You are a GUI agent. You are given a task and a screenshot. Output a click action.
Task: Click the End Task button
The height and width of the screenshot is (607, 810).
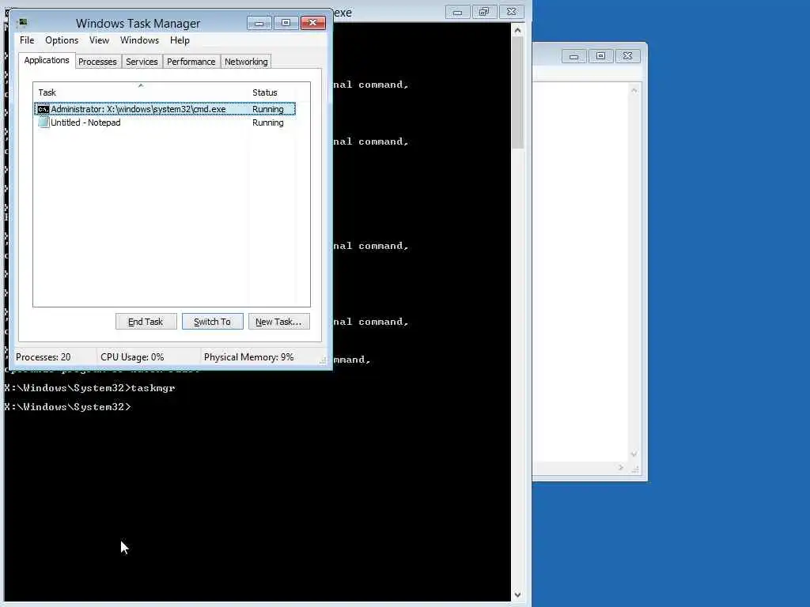[x=146, y=322]
